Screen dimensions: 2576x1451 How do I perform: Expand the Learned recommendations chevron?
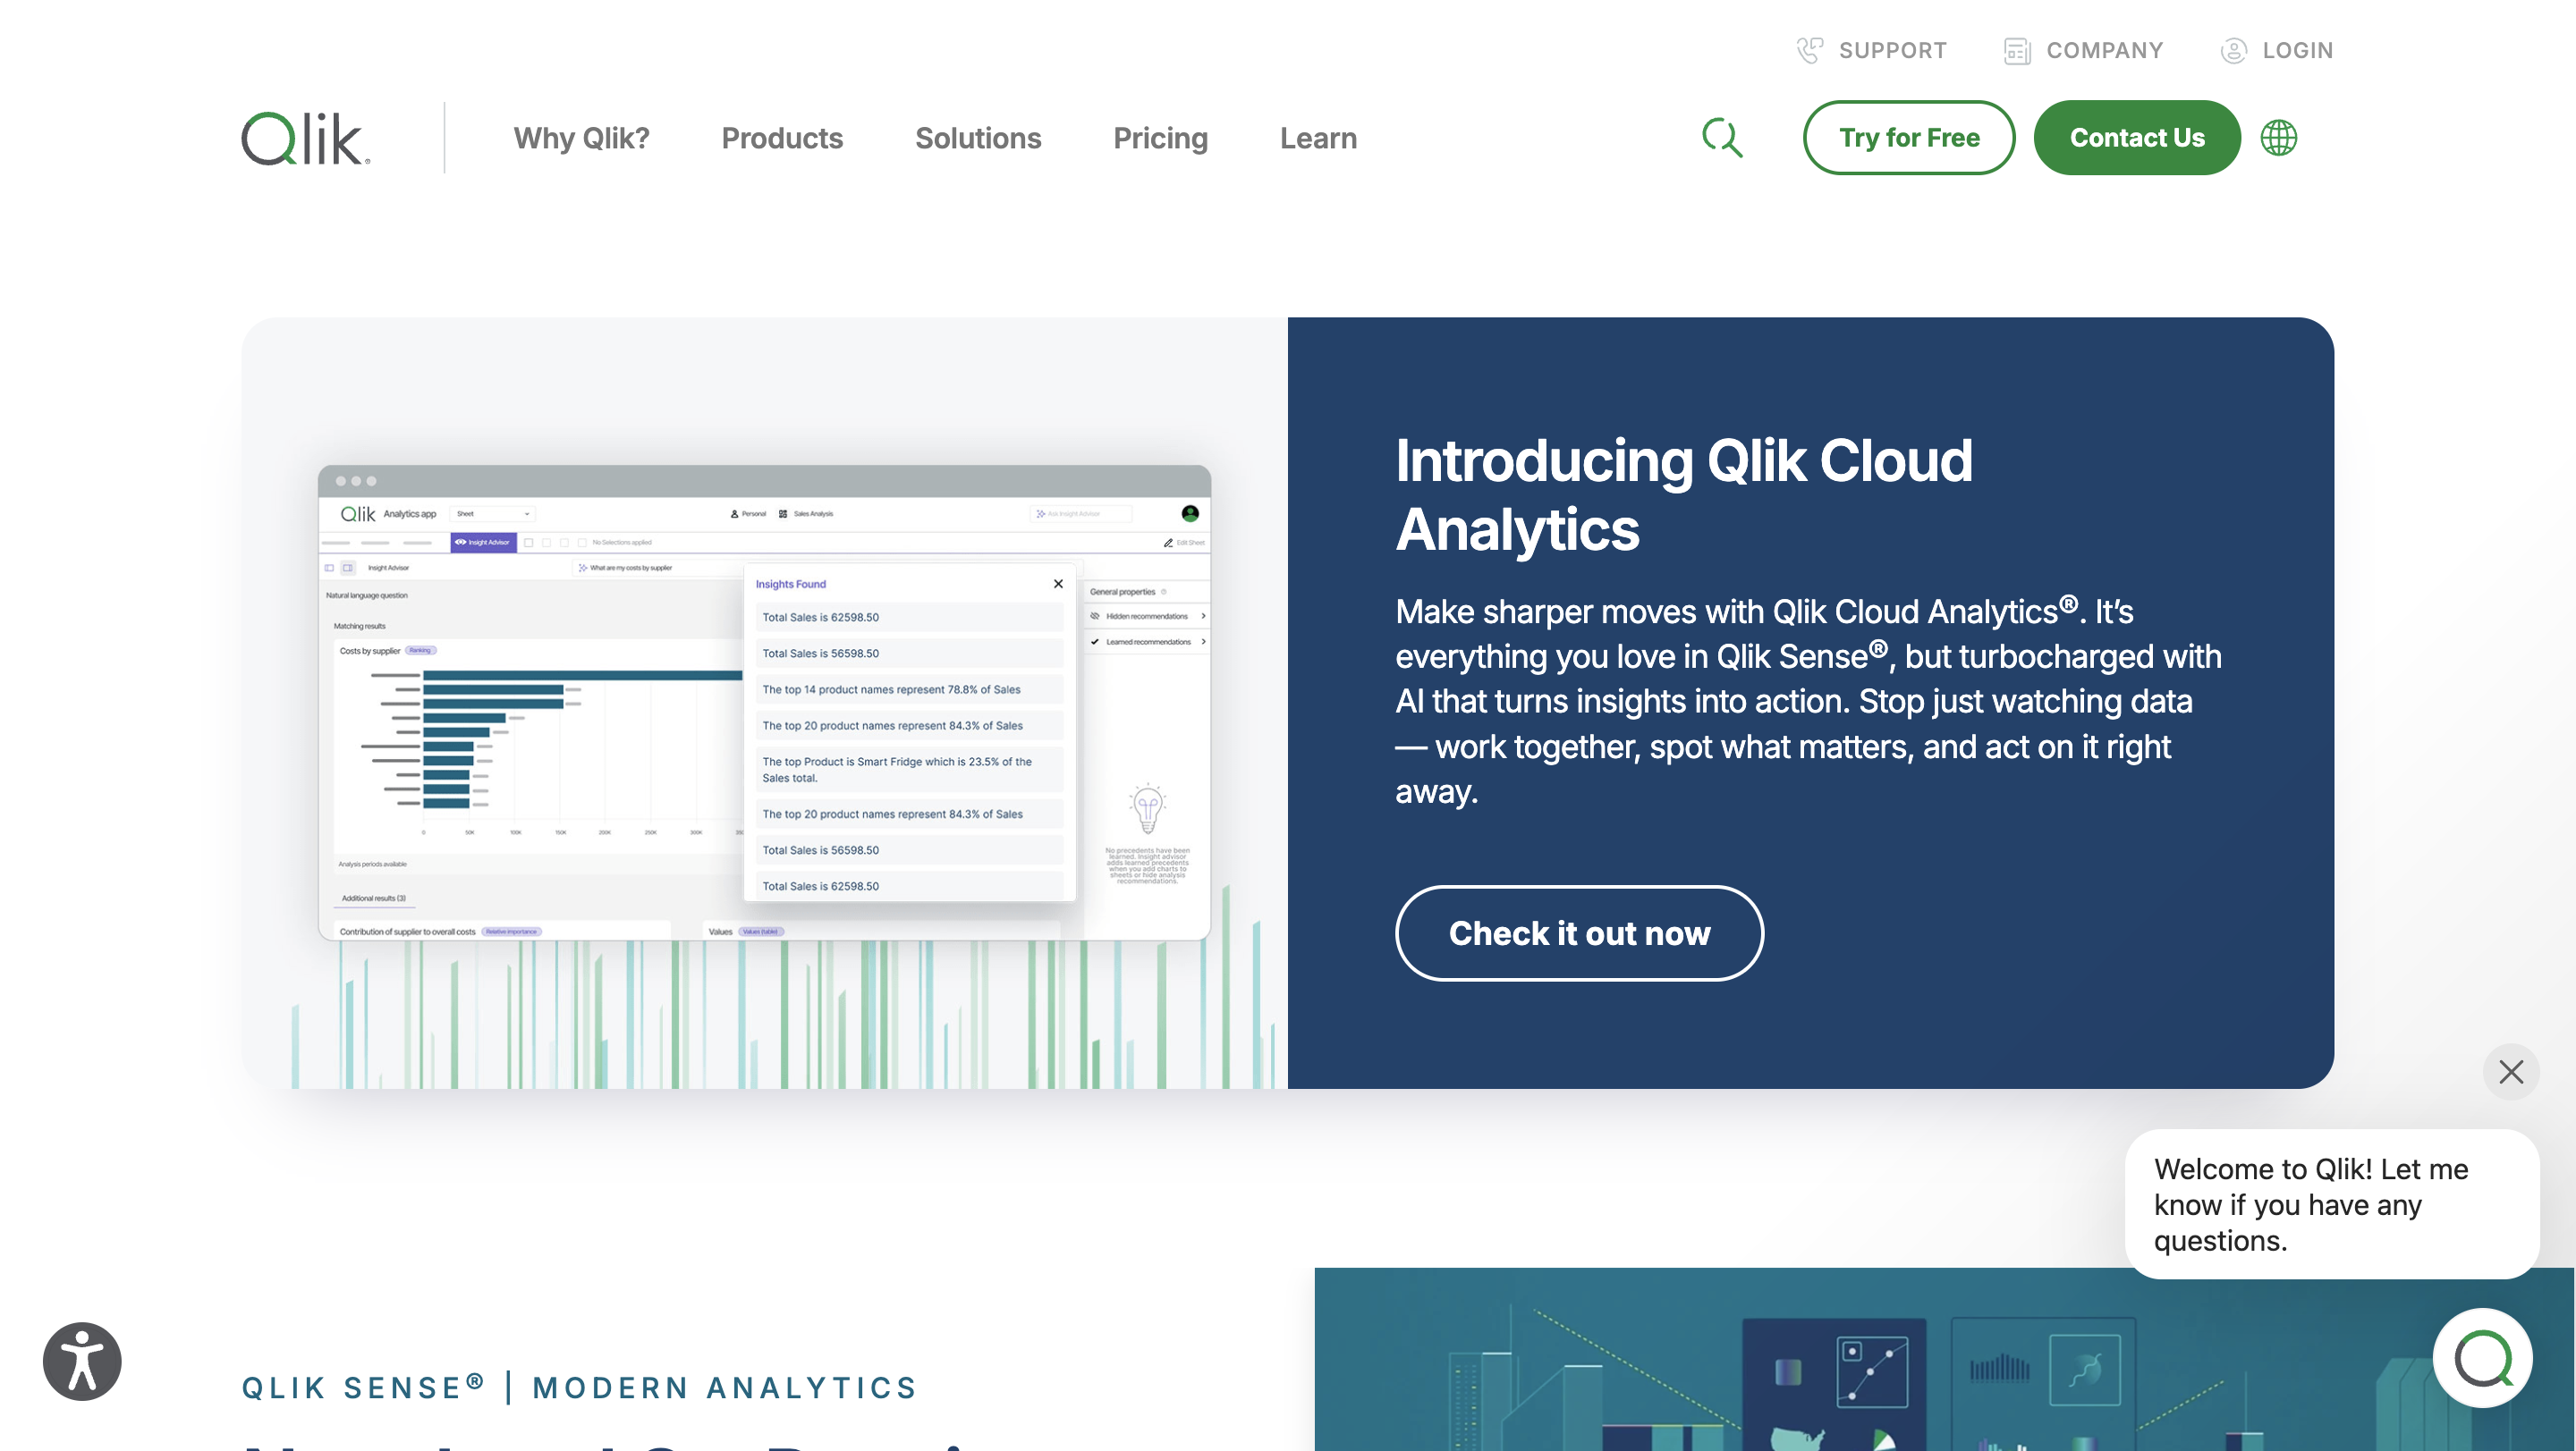[1204, 643]
